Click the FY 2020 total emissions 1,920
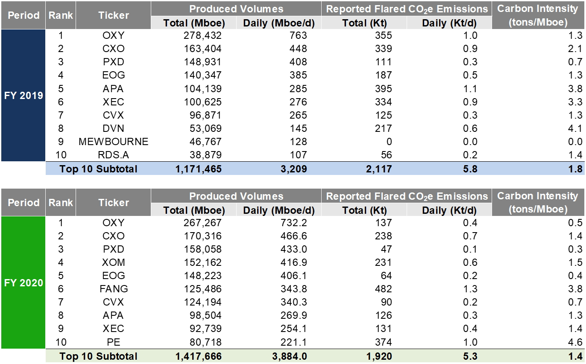586x364 pixels. pos(379,356)
